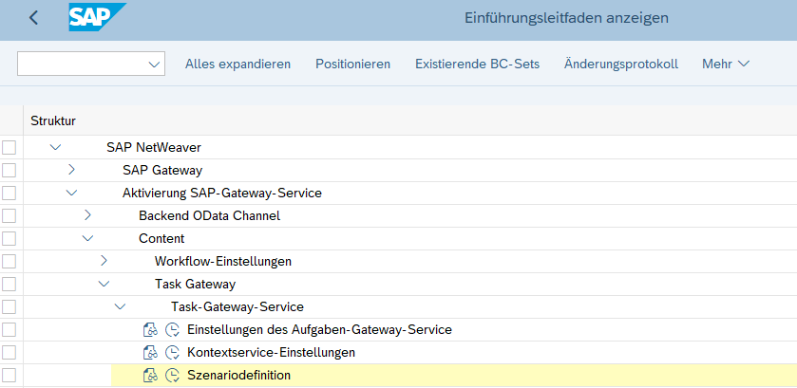This screenshot has height=388, width=797.
Task: Expand the Backend OData Channel node
Action: [x=87, y=215]
